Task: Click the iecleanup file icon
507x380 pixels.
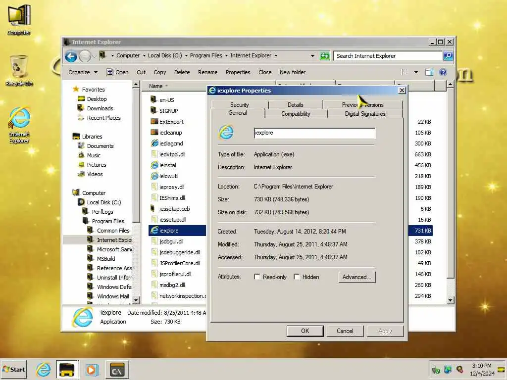Action: click(x=154, y=133)
